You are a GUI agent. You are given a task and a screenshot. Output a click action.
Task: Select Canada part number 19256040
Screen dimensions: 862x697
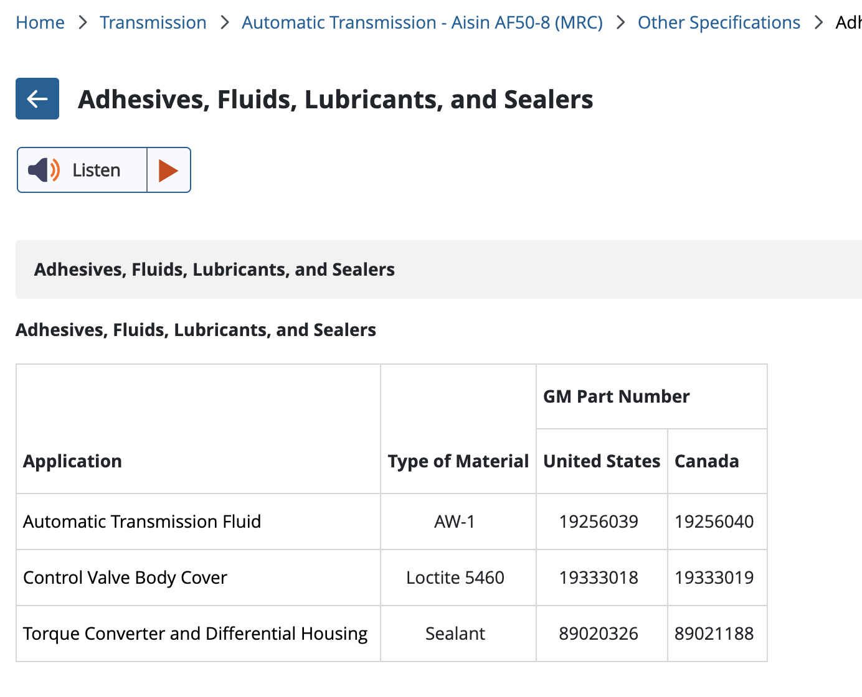pyautogui.click(x=714, y=522)
